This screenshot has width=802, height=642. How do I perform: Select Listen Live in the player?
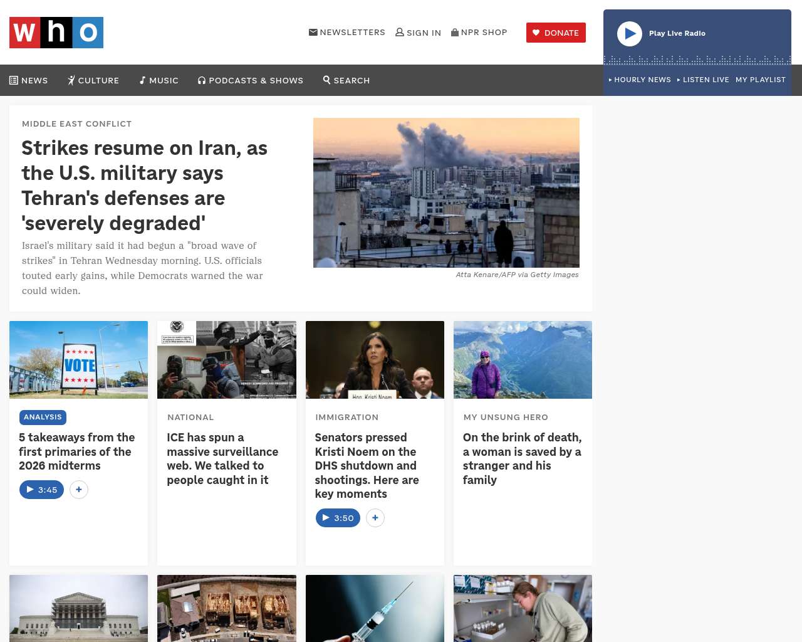pos(703,80)
